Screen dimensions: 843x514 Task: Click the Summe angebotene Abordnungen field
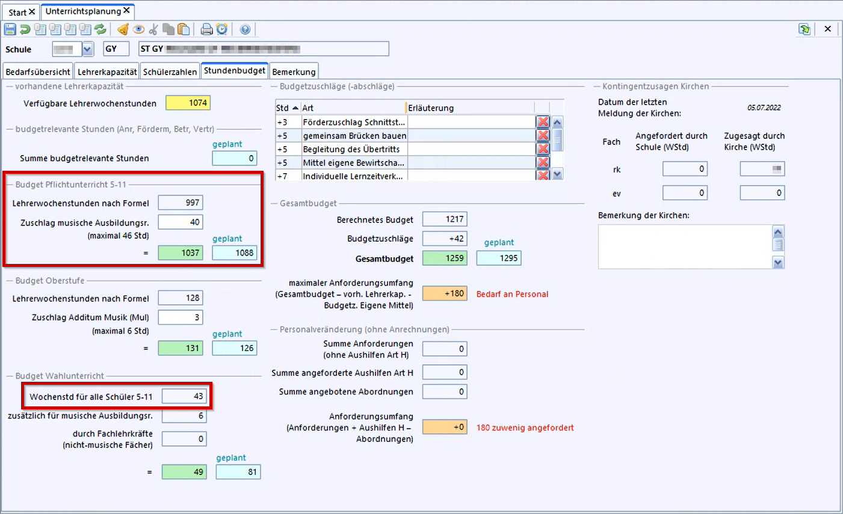pyautogui.click(x=445, y=391)
